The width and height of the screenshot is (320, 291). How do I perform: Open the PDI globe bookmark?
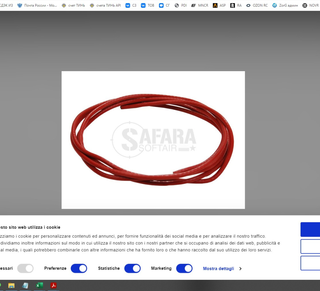pos(180,5)
